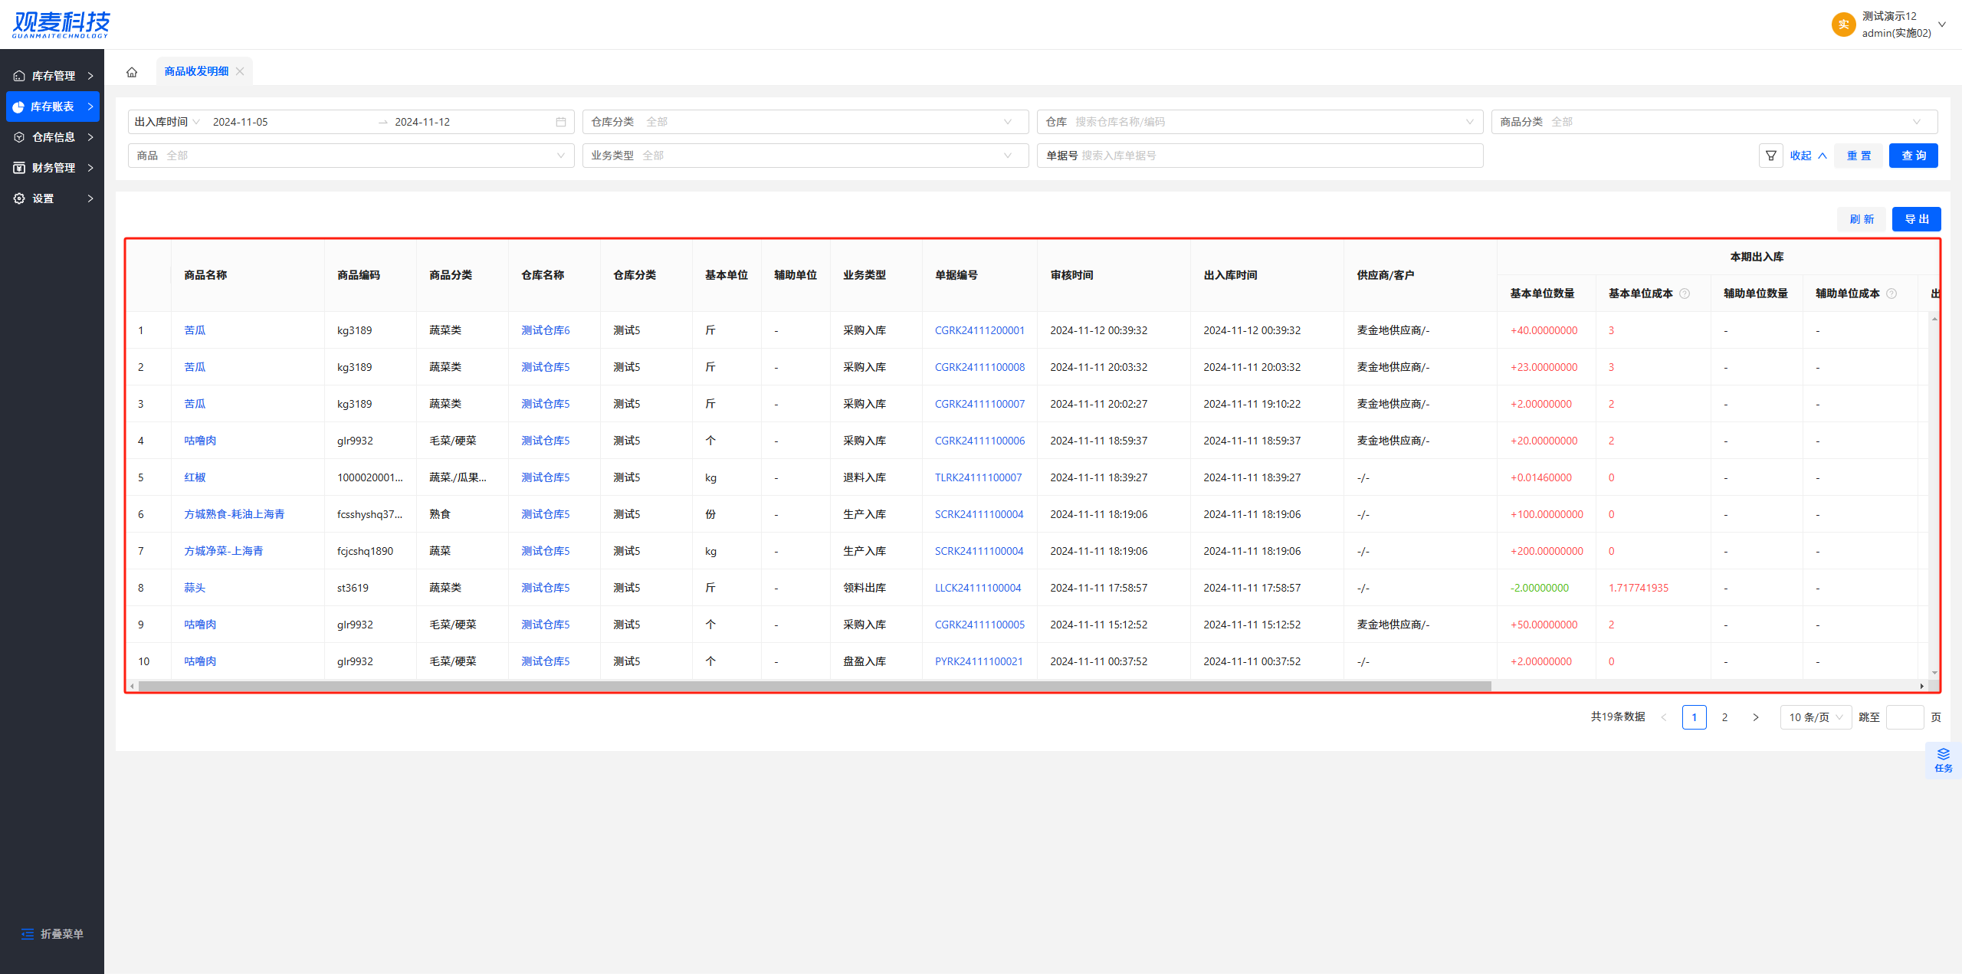Screen dimensions: 1962x974
Task: Open the 仓库分类 dropdown
Action: click(x=805, y=122)
